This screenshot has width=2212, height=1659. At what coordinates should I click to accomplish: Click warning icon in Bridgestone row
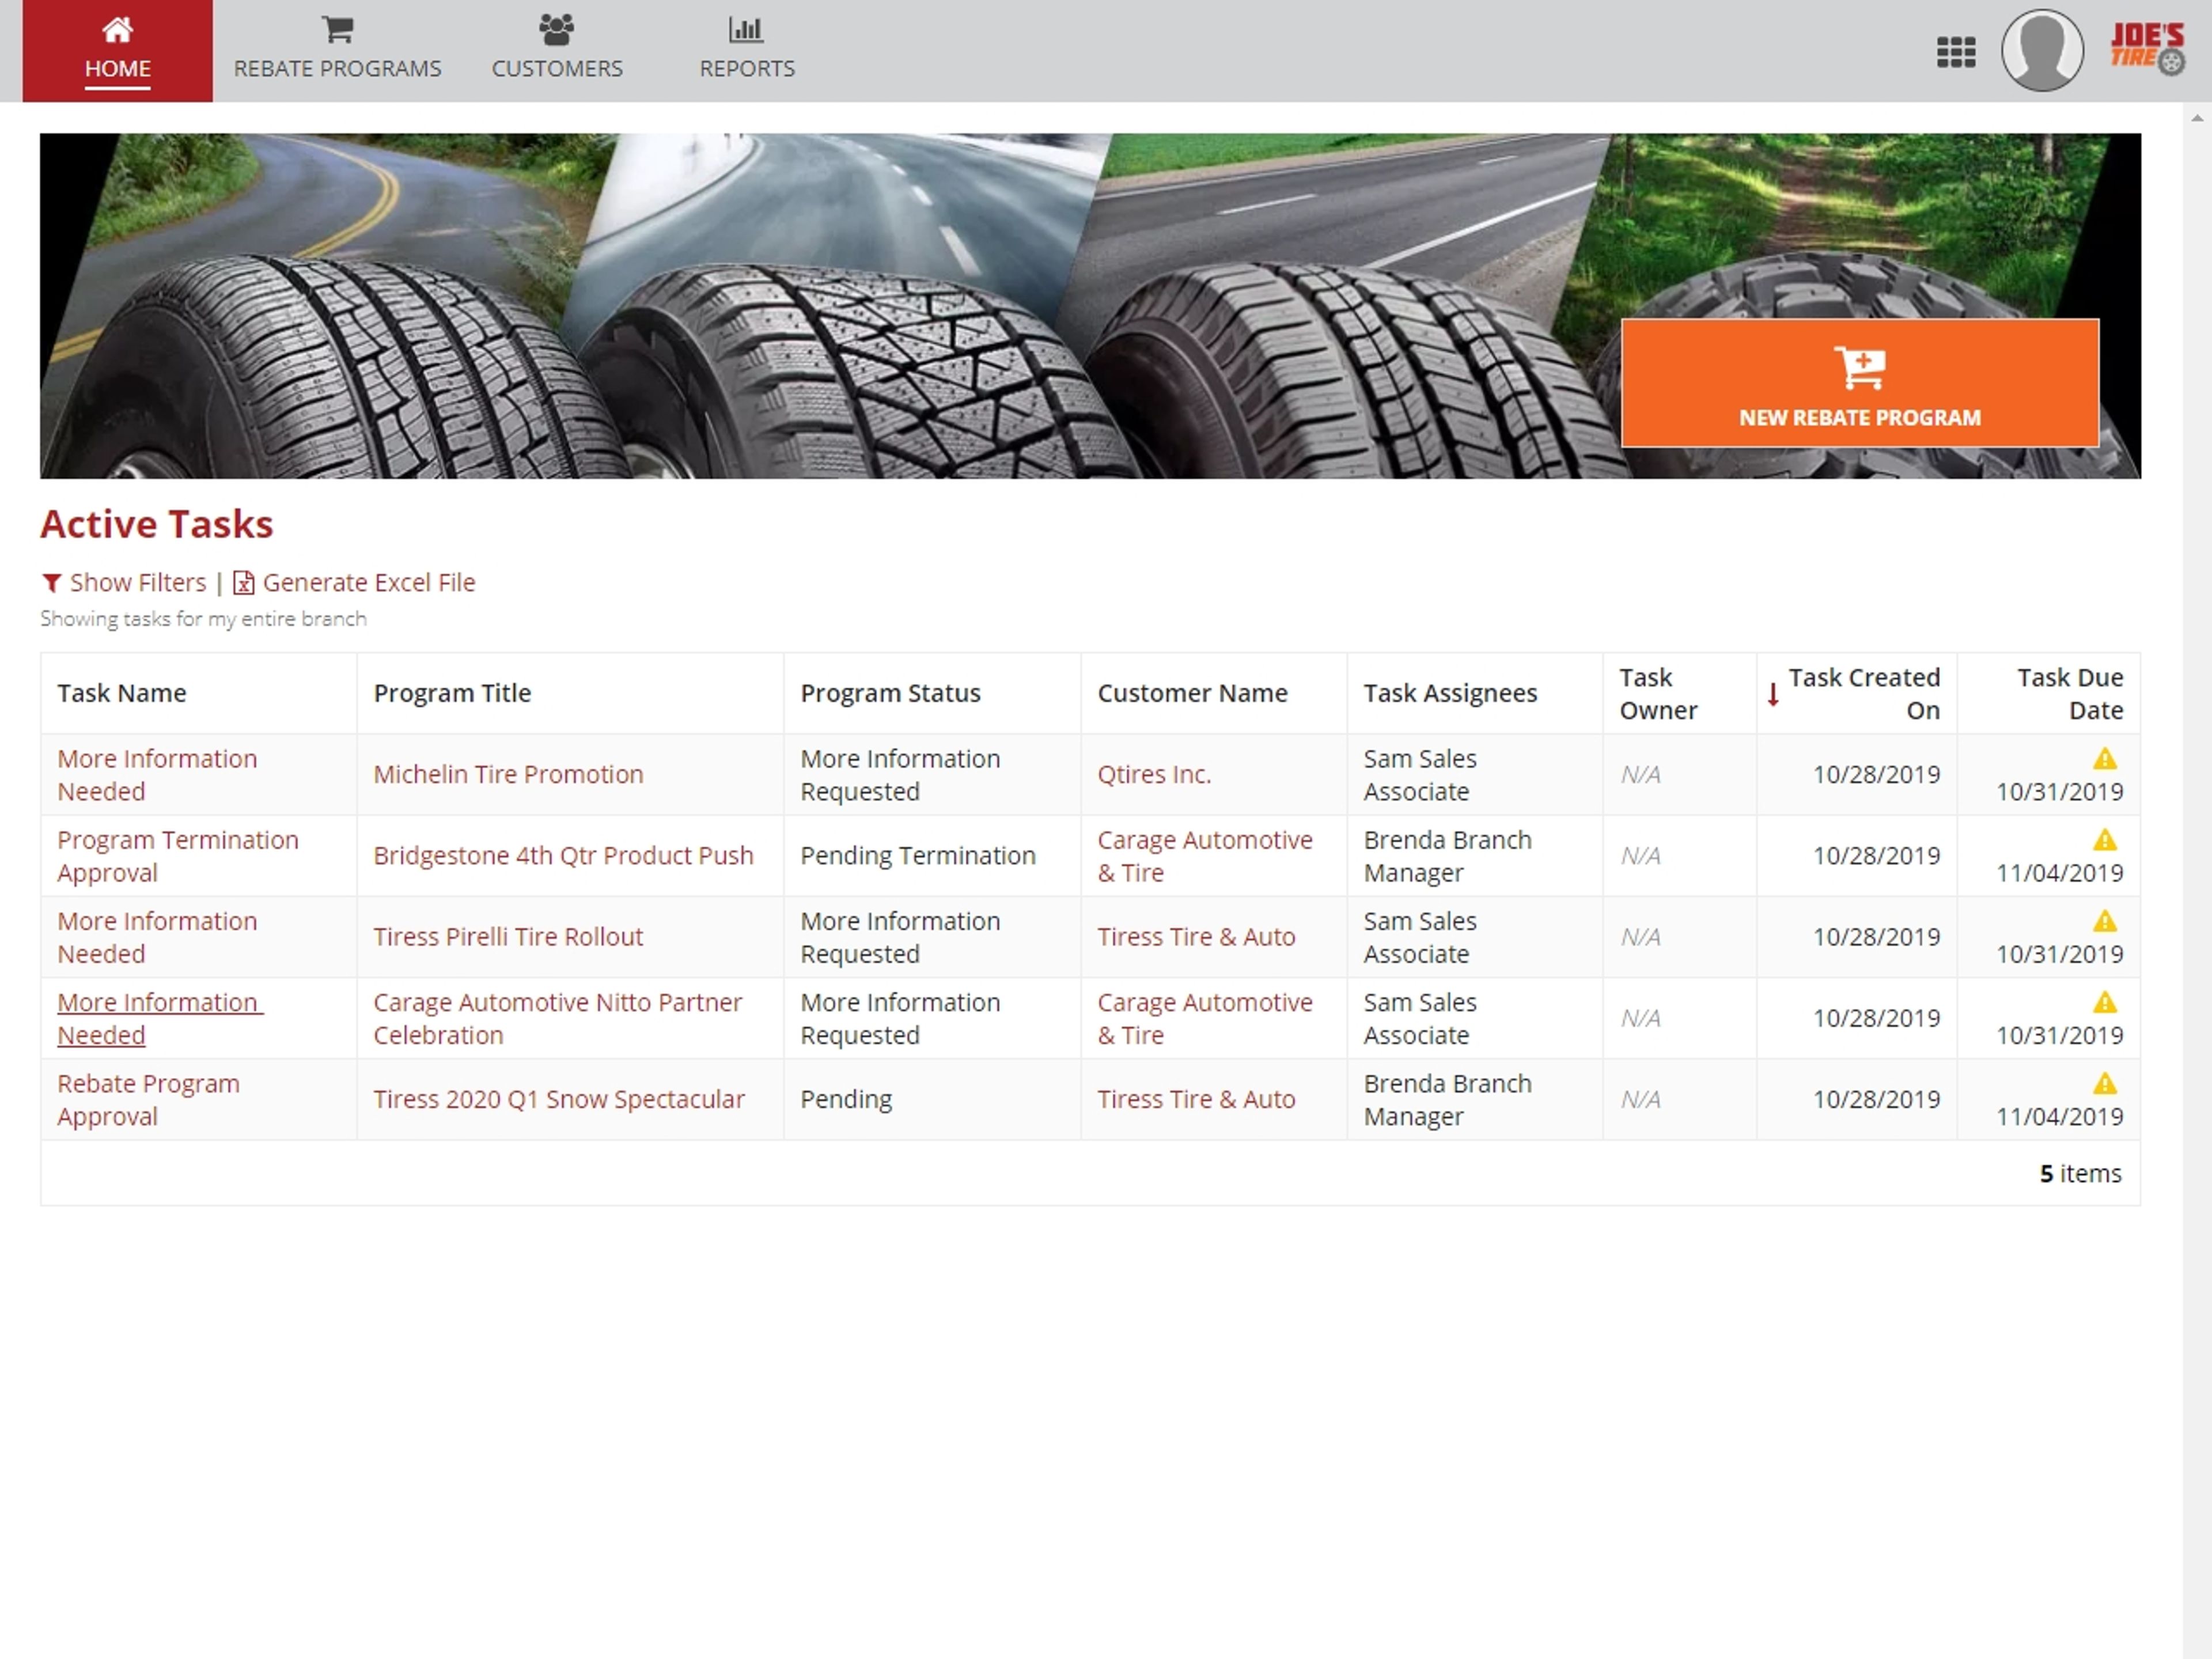pos(2104,840)
